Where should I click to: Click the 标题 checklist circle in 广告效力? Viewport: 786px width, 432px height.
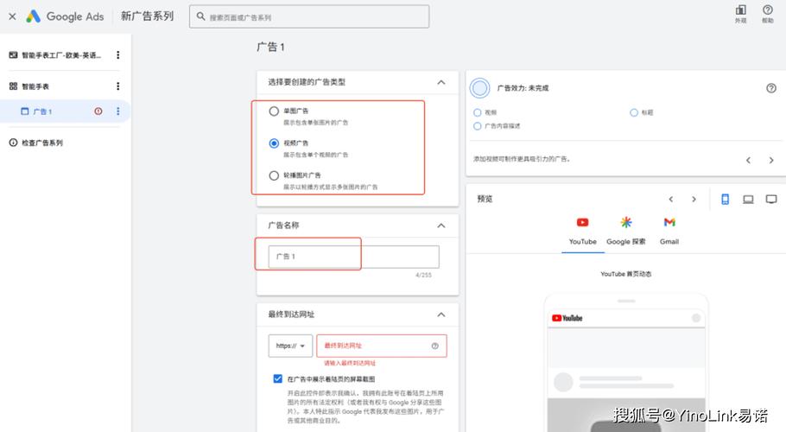[634, 112]
